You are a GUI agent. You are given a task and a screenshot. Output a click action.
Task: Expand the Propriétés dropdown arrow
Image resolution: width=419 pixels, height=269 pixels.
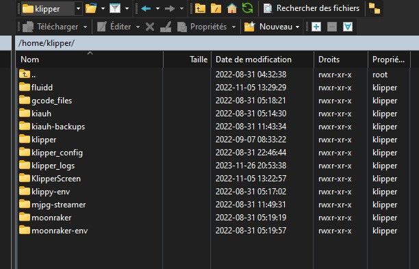point(234,27)
